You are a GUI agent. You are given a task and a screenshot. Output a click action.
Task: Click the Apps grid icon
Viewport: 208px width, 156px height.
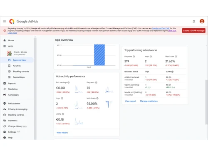pyautogui.click(x=5, y=46)
